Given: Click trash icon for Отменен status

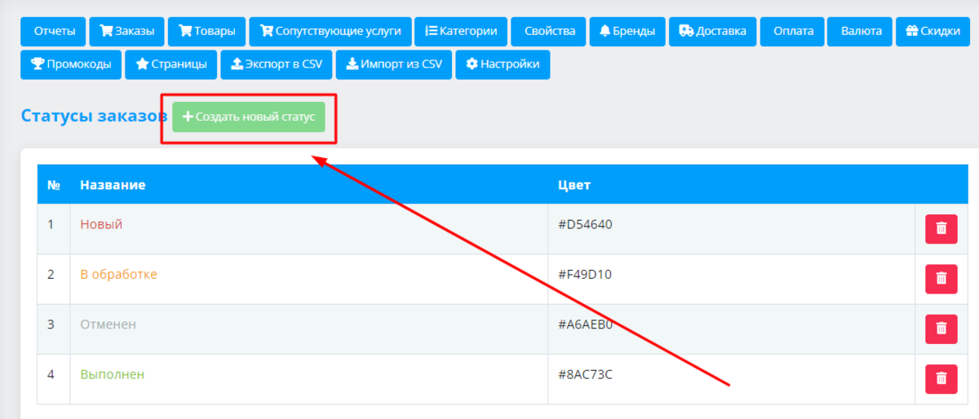Looking at the screenshot, I should 941,329.
